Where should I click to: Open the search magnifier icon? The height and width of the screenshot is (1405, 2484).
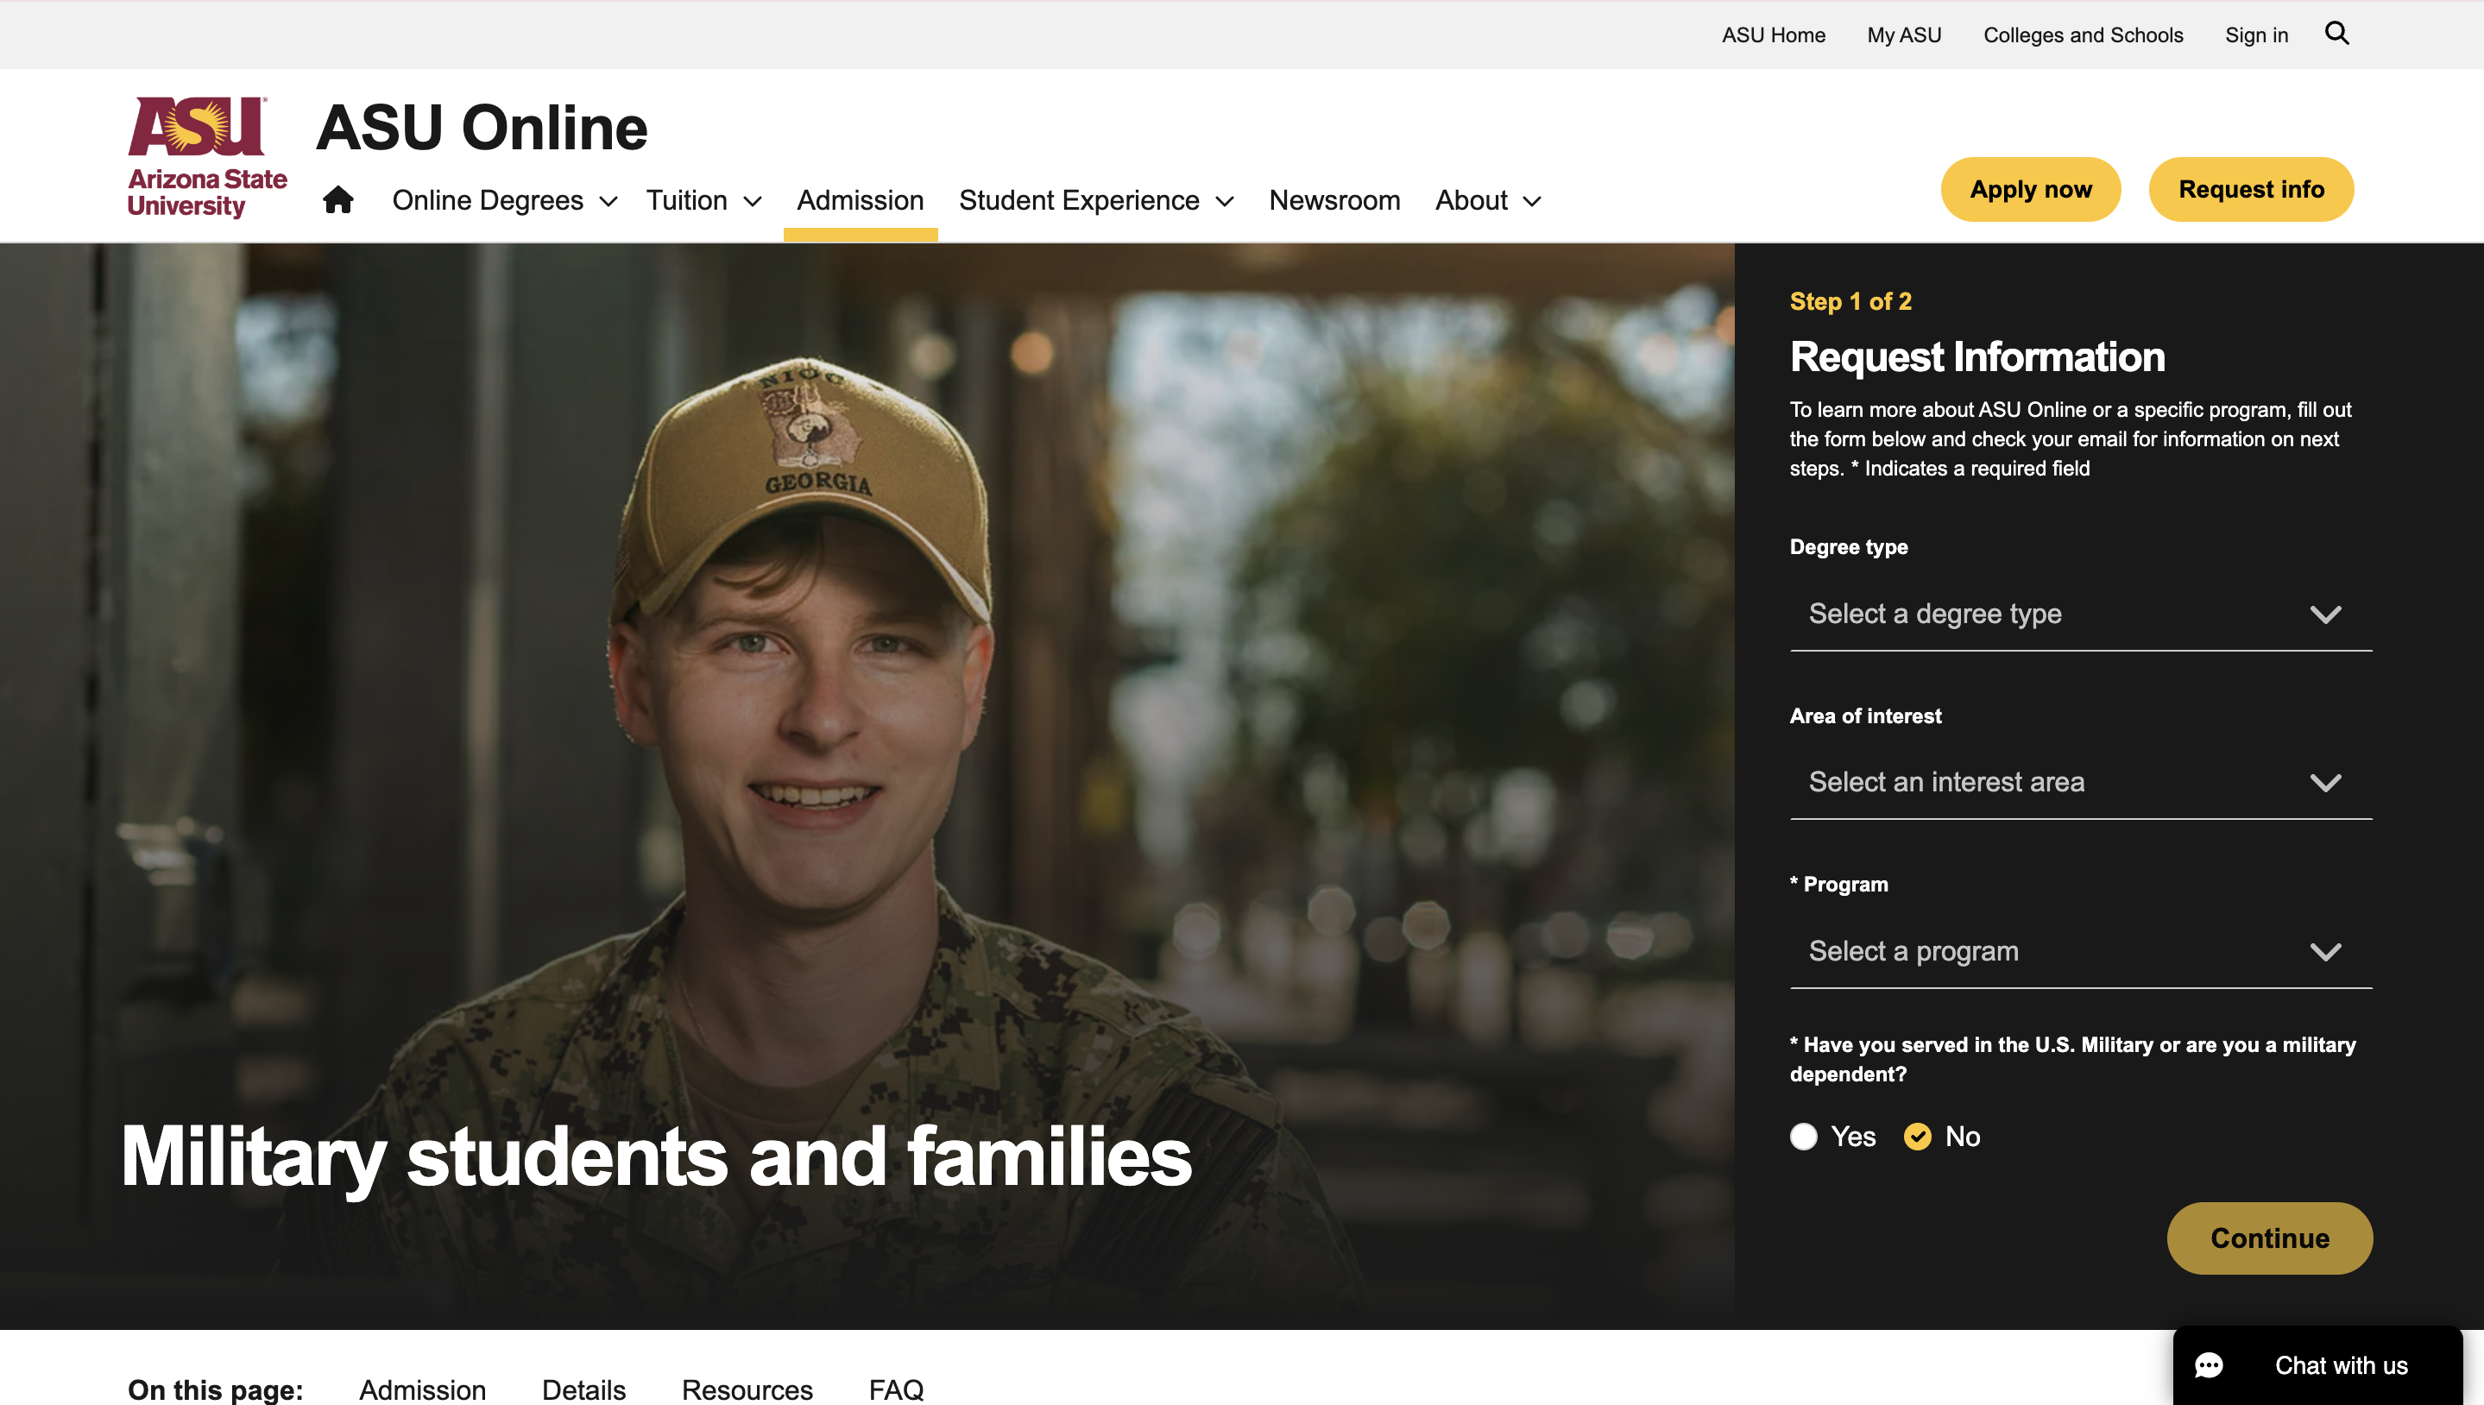coord(2336,34)
